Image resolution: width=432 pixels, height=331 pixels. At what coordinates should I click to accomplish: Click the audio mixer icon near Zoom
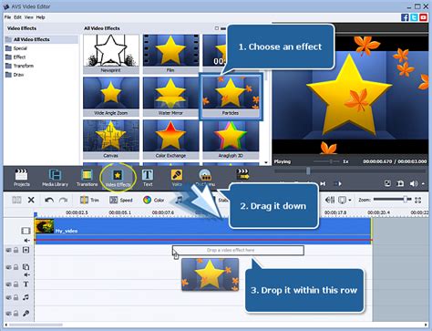pos(330,200)
